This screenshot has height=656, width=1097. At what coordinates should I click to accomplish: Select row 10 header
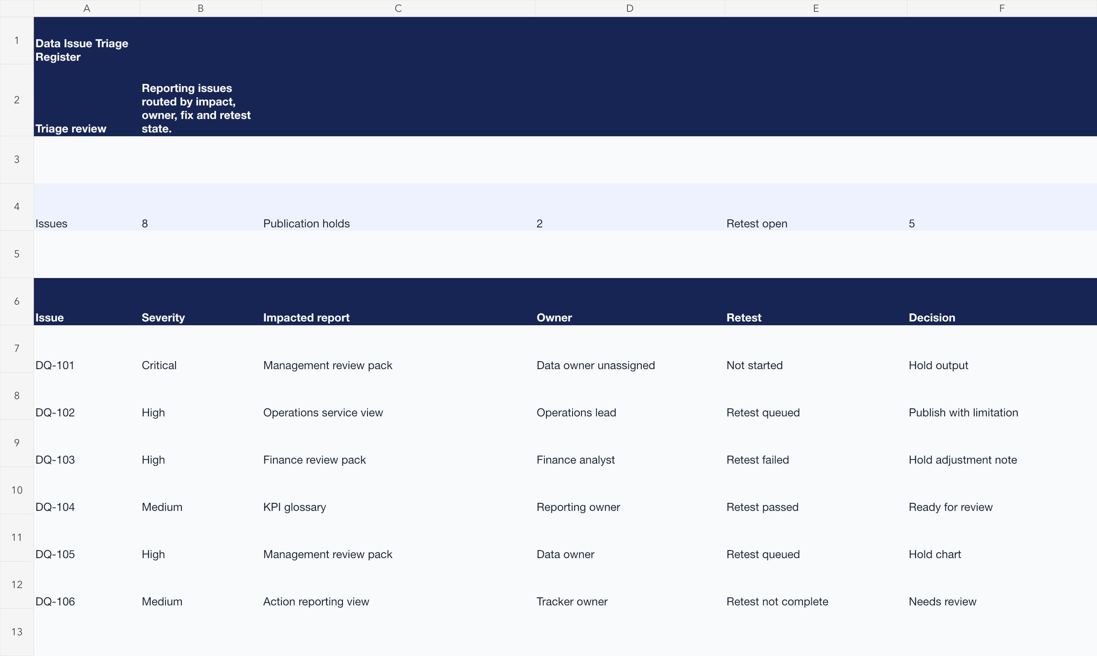click(17, 490)
